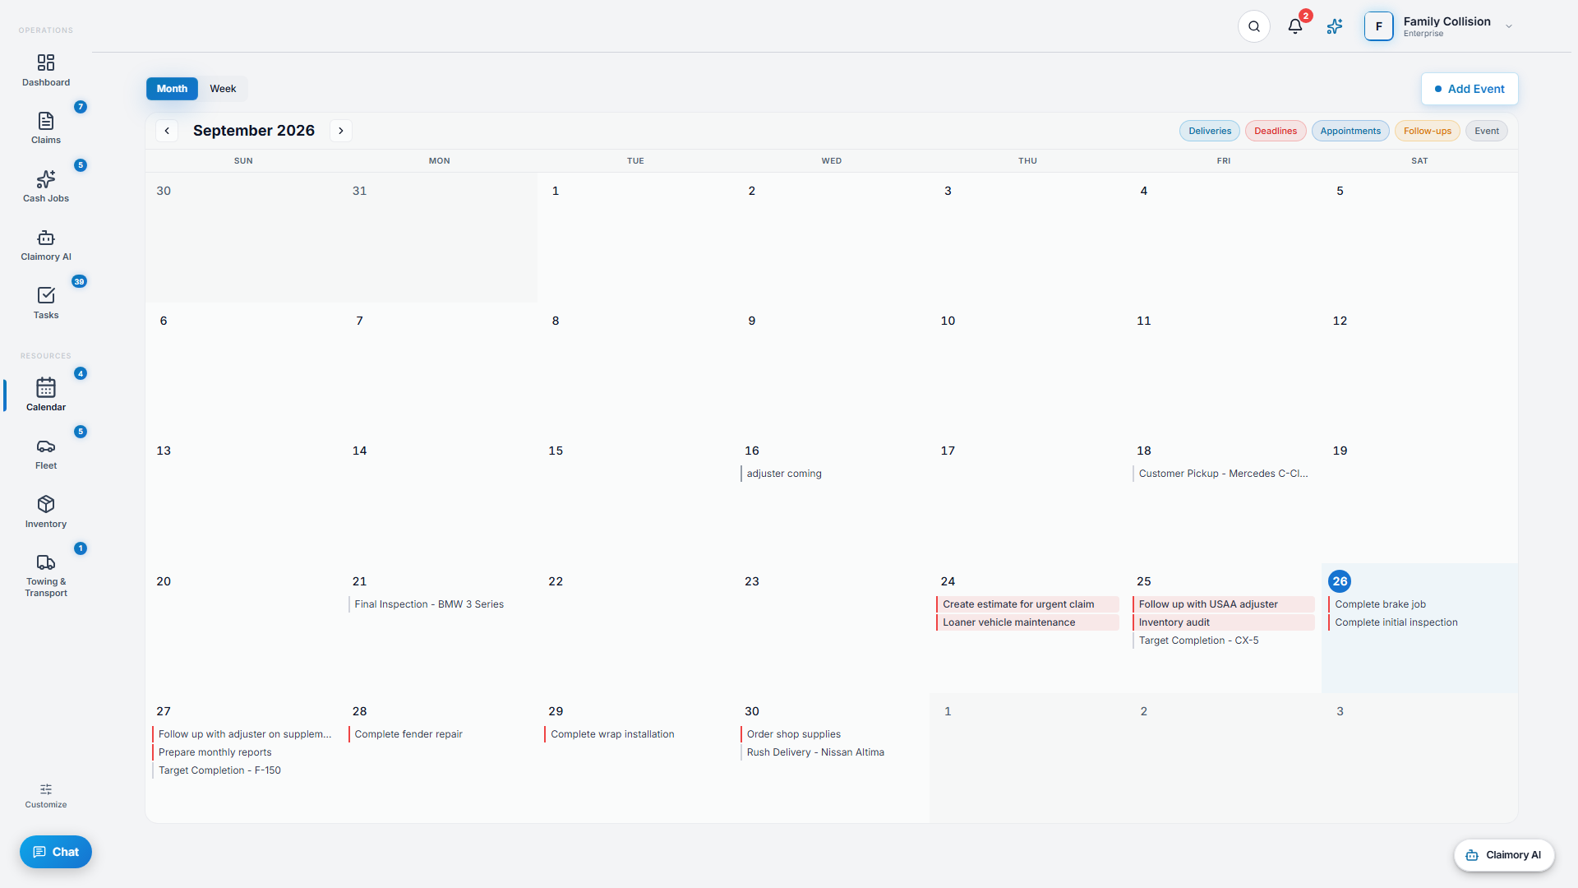Click the search magnifier icon

(x=1254, y=26)
